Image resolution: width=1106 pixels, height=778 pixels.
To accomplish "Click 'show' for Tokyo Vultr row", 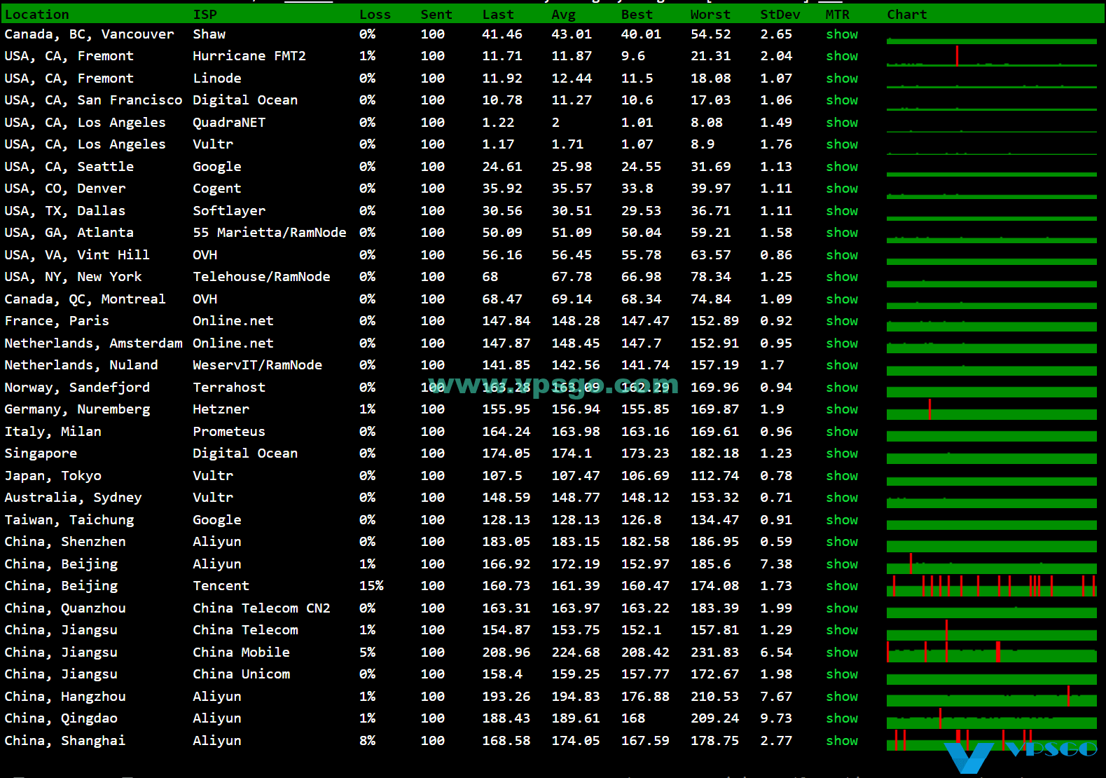I will tap(841, 476).
